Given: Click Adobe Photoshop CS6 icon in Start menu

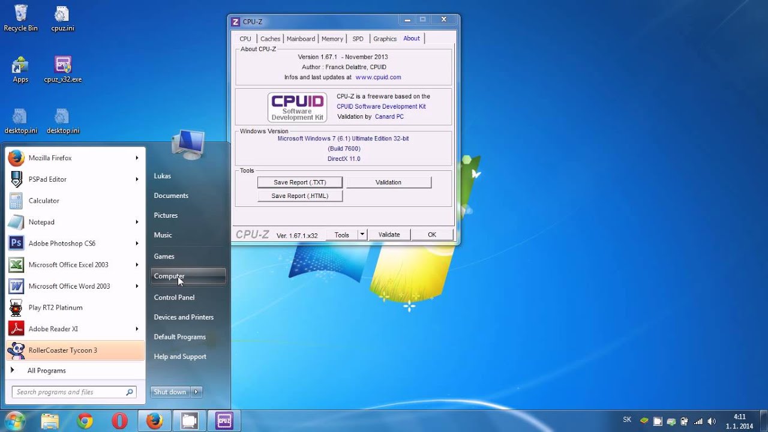Looking at the screenshot, I should [x=16, y=243].
